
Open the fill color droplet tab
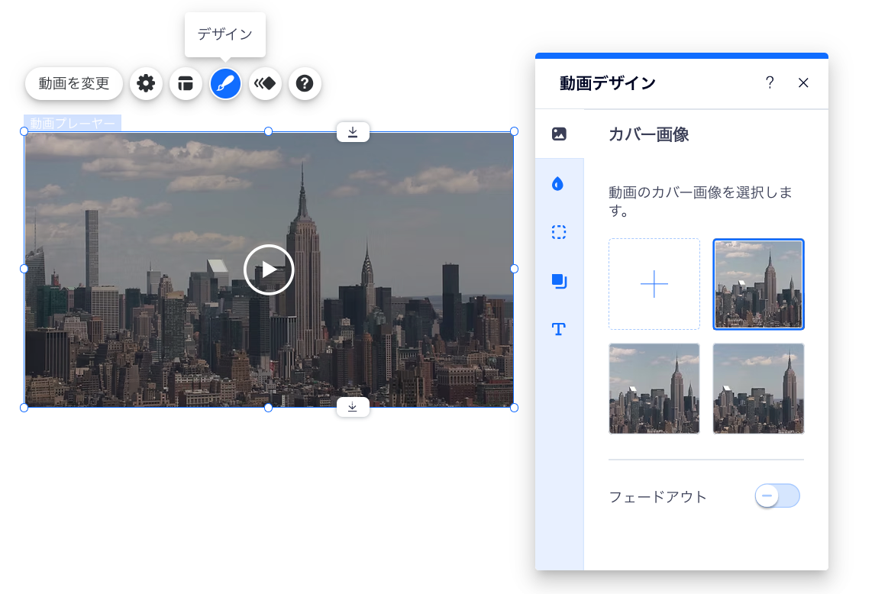[x=558, y=184]
